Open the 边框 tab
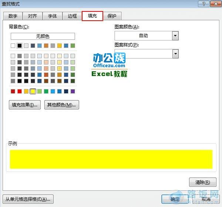The image size is (222, 207). tap(72, 16)
